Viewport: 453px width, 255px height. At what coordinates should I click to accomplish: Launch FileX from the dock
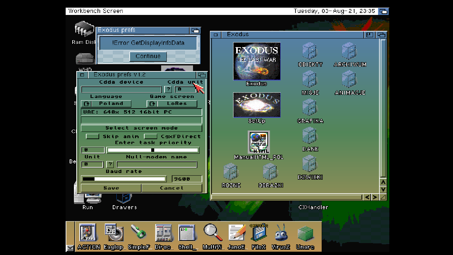point(259,233)
